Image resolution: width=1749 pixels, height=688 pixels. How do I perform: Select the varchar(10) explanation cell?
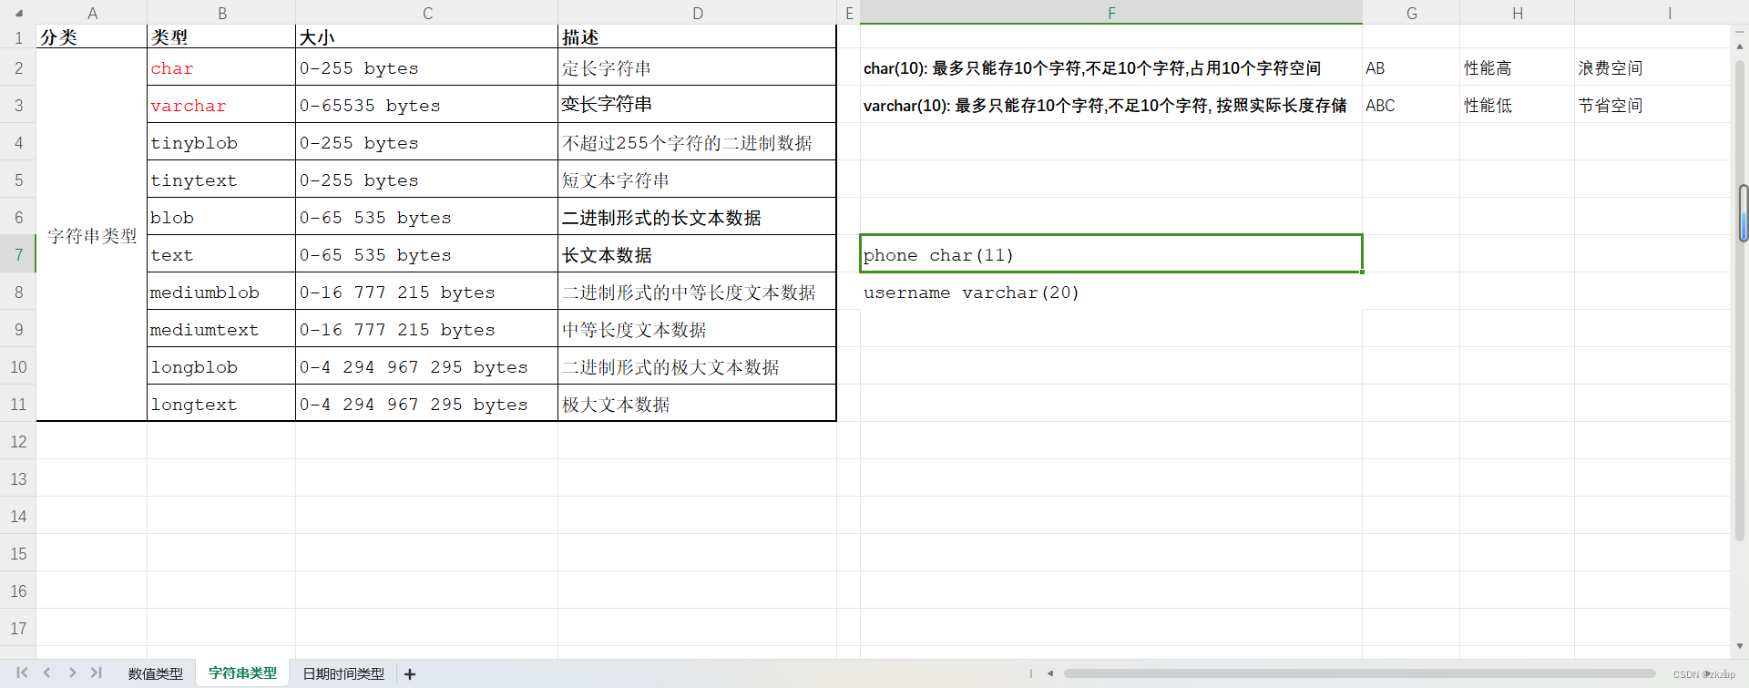(1111, 105)
